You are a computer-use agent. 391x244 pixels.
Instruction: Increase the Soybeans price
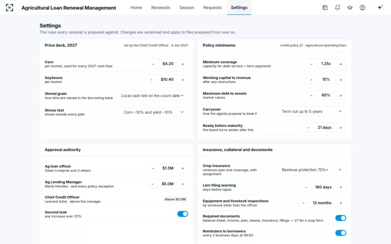tap(183, 80)
